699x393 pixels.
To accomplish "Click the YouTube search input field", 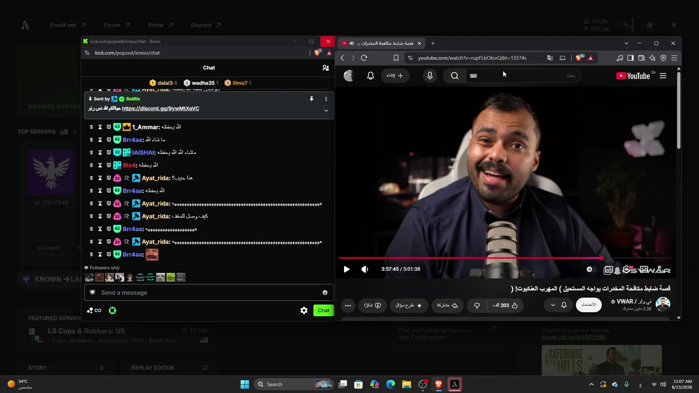I will (523, 76).
